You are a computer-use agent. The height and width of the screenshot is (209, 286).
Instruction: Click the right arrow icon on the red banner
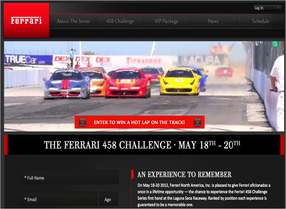tap(197, 122)
